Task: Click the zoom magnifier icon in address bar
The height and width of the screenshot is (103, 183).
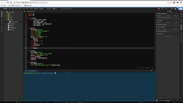Action: point(168,3)
